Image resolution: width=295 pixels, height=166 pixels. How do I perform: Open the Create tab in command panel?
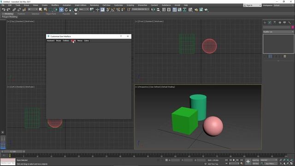pyautogui.click(x=265, y=23)
